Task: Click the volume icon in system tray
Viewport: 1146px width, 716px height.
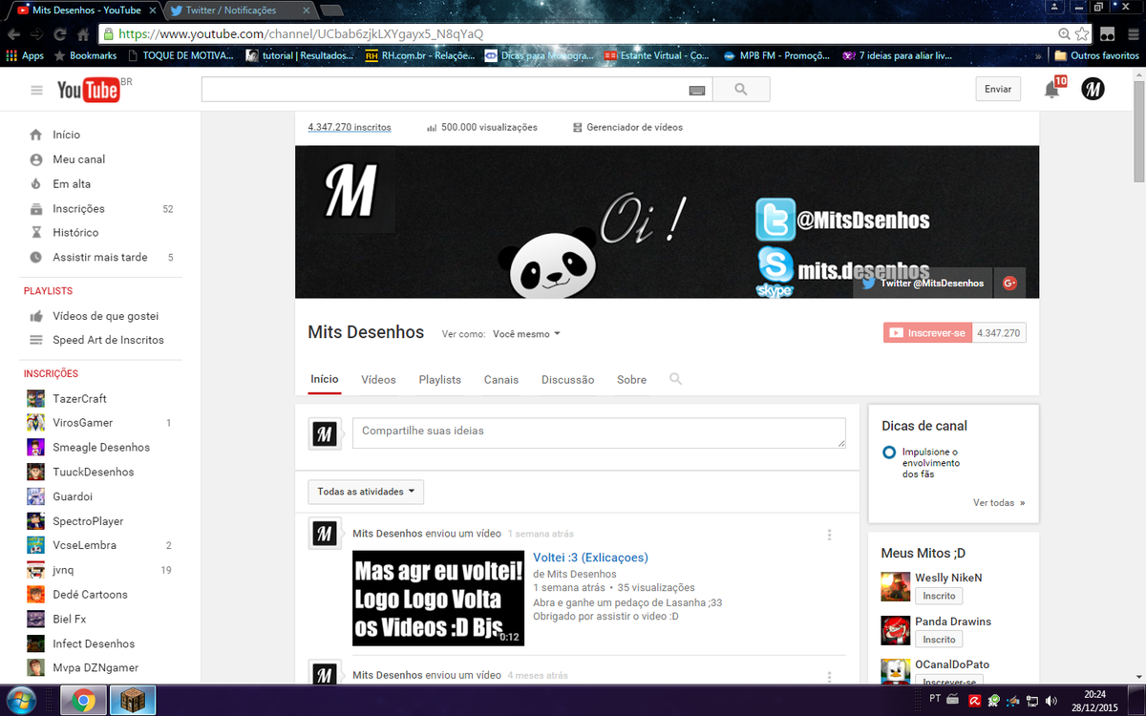Action: point(1050,701)
